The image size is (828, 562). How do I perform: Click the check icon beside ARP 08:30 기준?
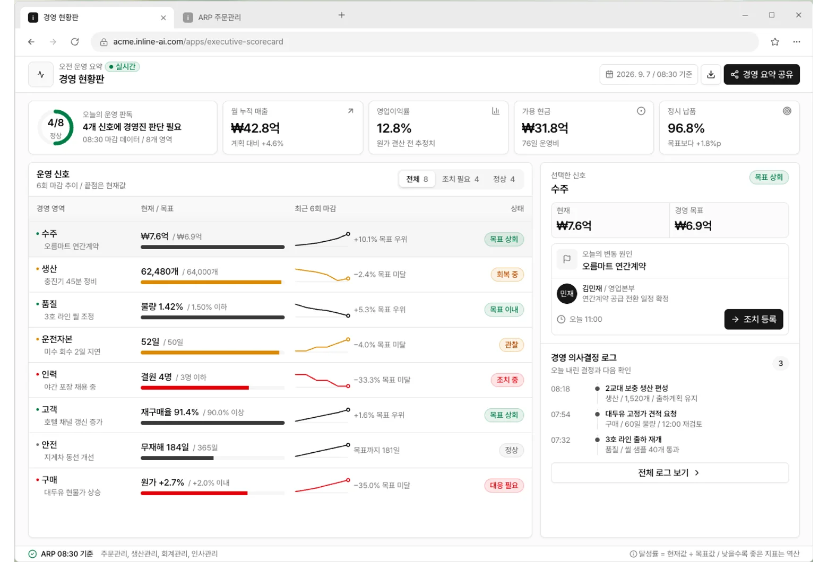(32, 554)
